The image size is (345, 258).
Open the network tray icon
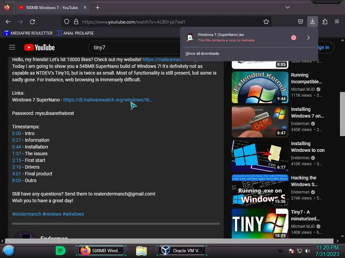pyautogui.click(x=300, y=251)
